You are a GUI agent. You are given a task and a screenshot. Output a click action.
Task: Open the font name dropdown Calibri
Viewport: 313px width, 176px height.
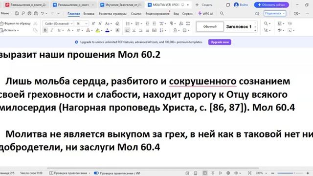click(x=71, y=23)
